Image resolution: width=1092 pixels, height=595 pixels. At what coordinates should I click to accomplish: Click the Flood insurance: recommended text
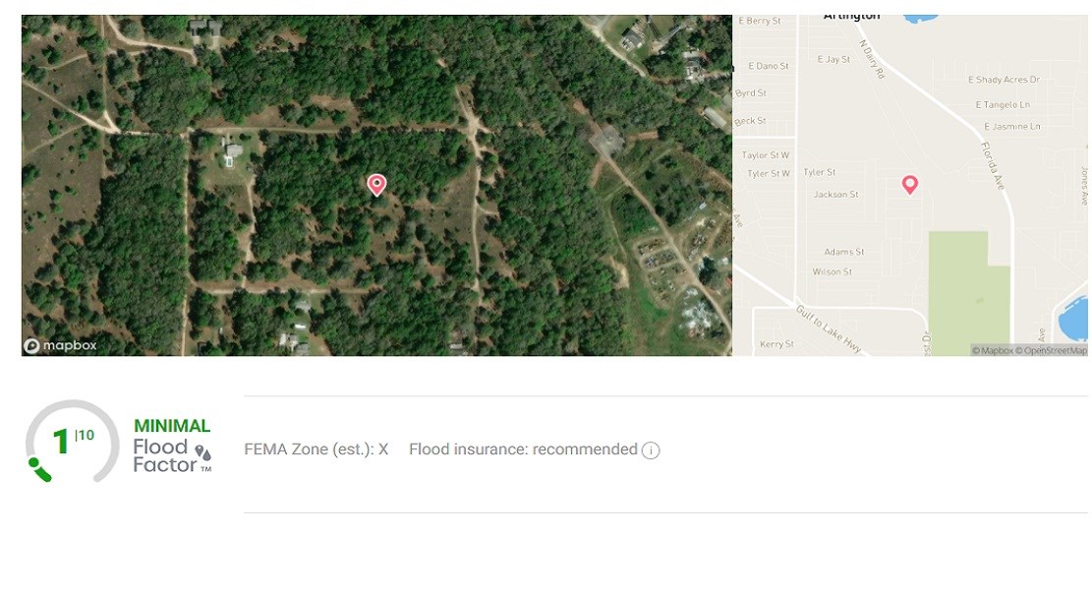coord(523,449)
